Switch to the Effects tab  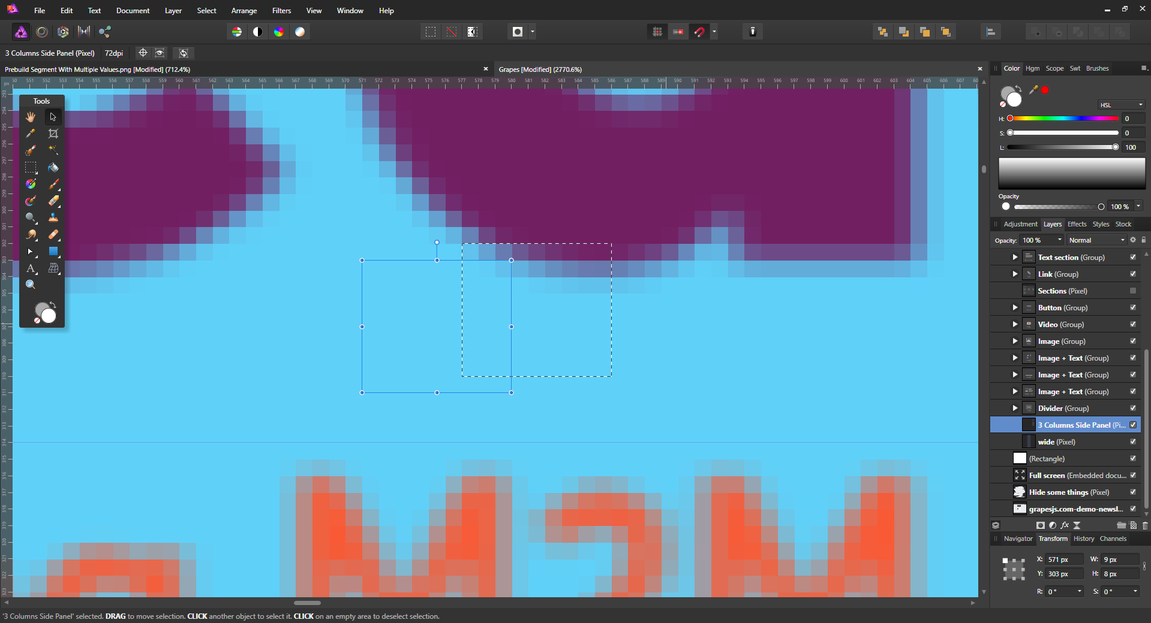click(x=1077, y=224)
